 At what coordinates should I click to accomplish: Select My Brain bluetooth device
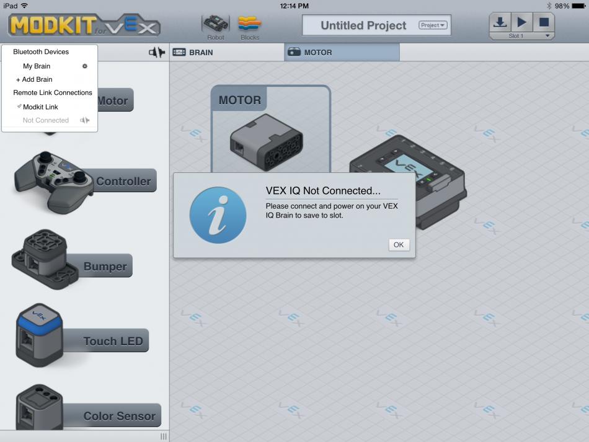(37, 66)
